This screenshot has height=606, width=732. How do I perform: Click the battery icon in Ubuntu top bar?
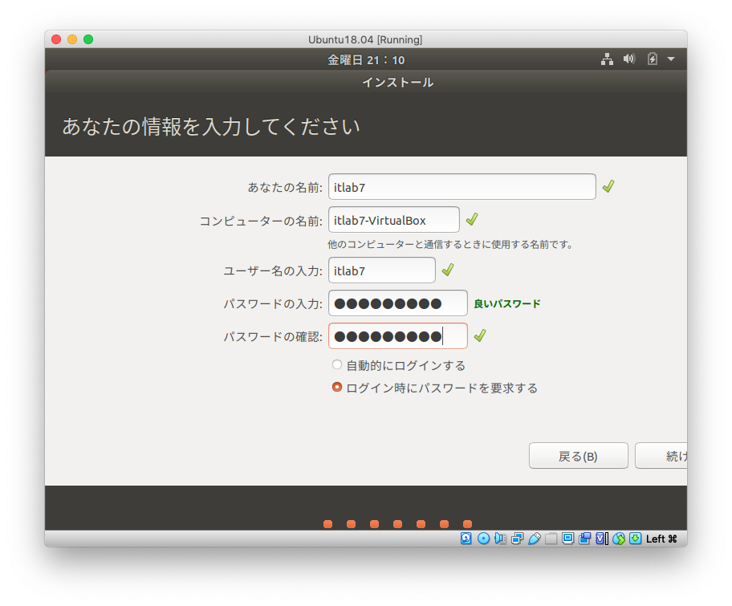pos(653,59)
